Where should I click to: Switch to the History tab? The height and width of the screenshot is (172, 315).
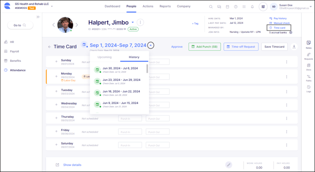(134, 57)
